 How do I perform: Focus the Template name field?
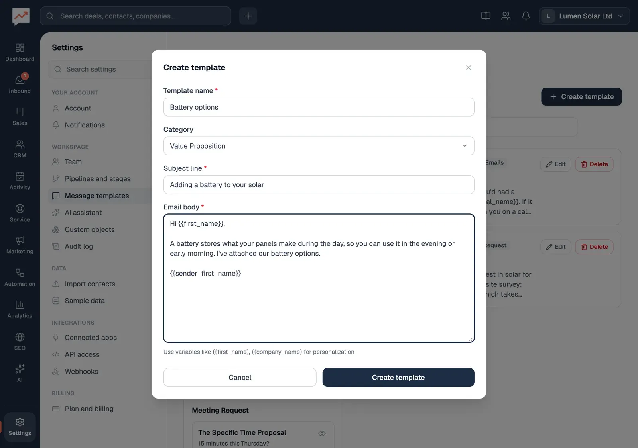[x=319, y=107]
